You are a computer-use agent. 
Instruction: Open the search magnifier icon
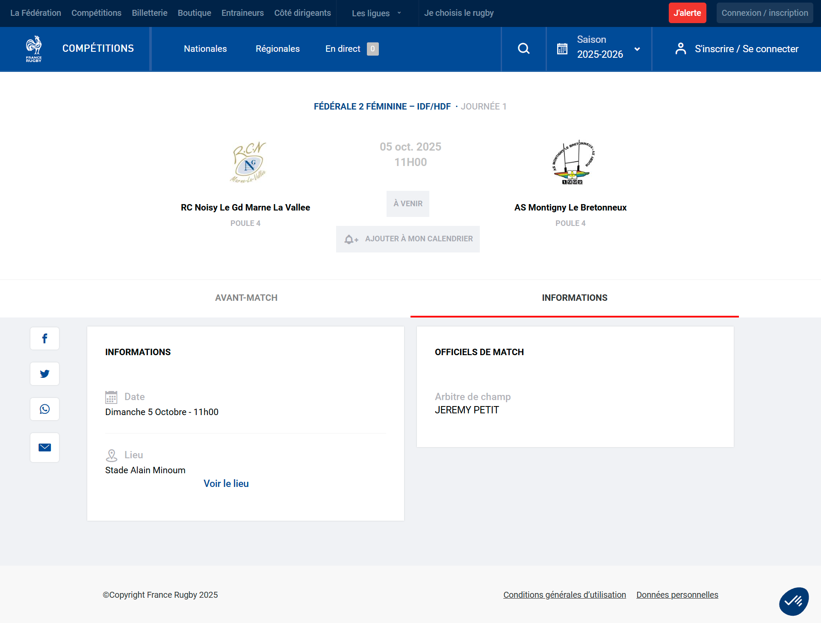tap(523, 49)
